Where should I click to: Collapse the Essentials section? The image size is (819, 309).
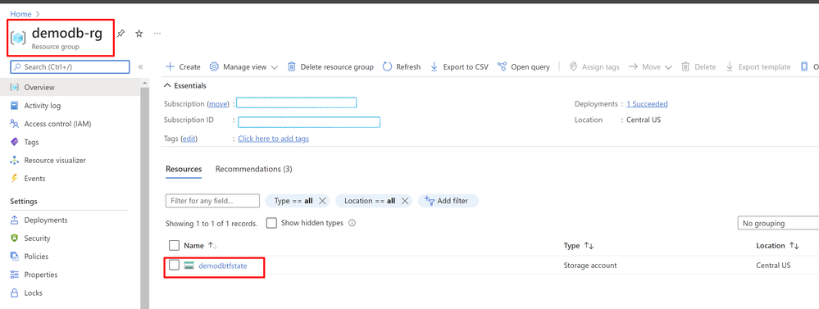coord(168,85)
